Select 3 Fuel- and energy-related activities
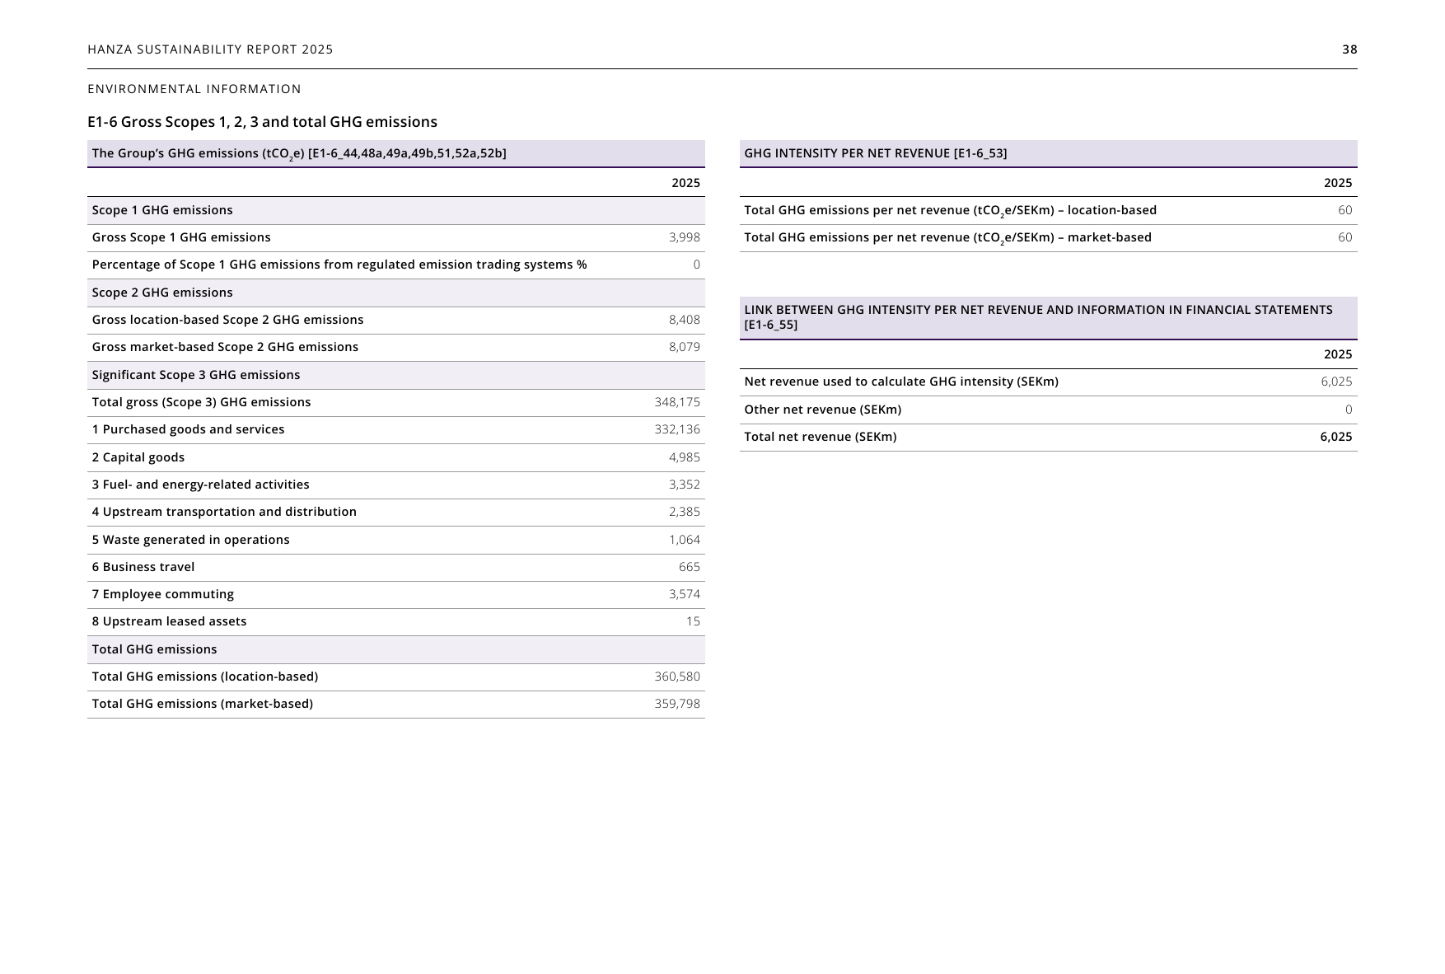Screen dimensions: 1445x974 coord(200,485)
